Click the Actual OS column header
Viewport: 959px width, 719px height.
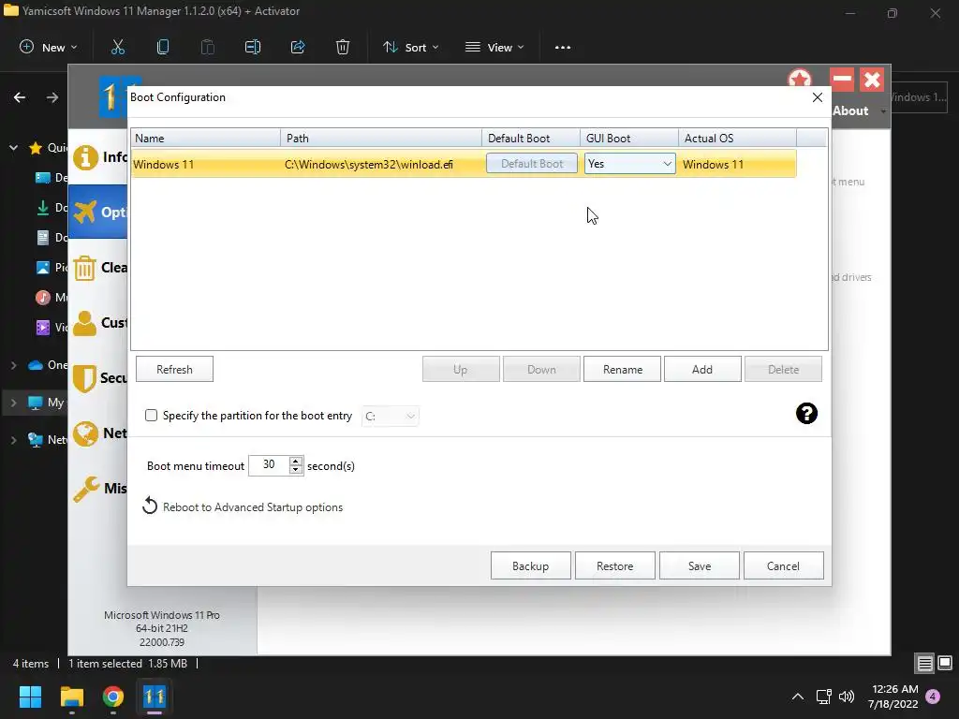(x=738, y=139)
